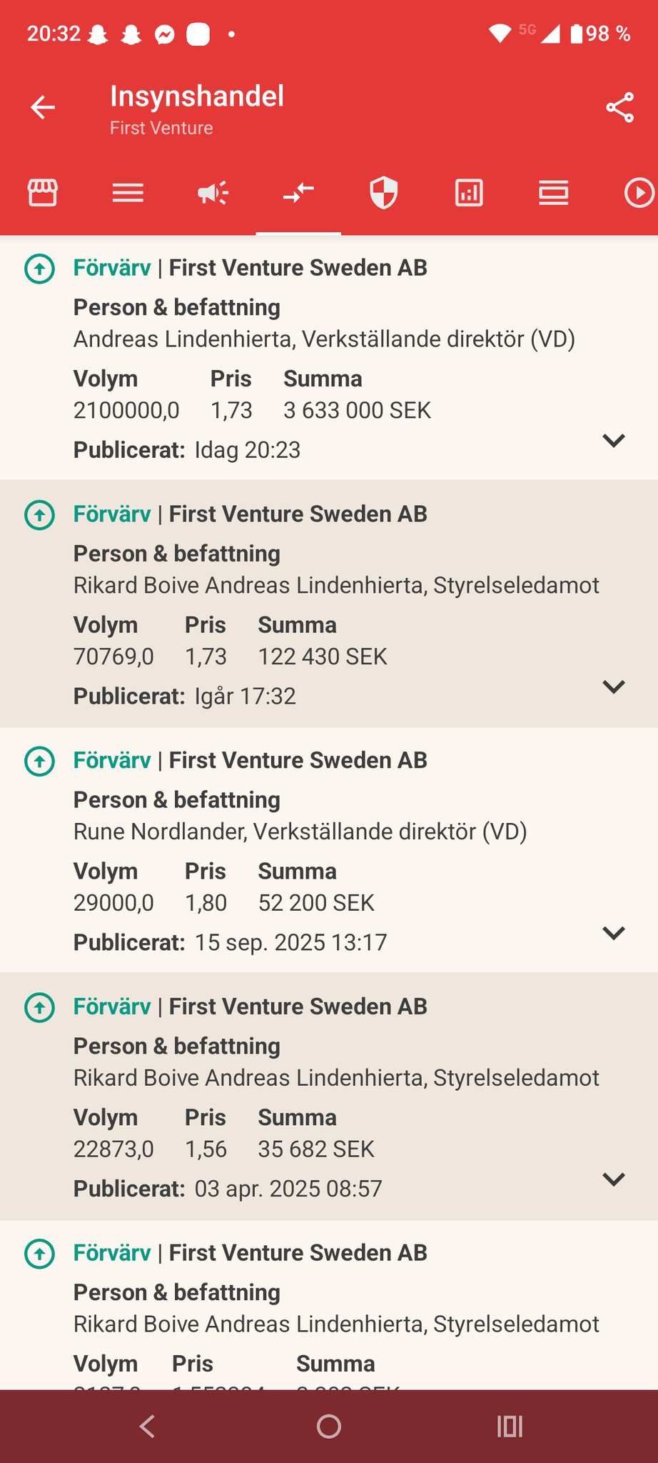Open the play button tab
Image resolution: width=658 pixels, height=1463 pixels.
click(x=639, y=193)
